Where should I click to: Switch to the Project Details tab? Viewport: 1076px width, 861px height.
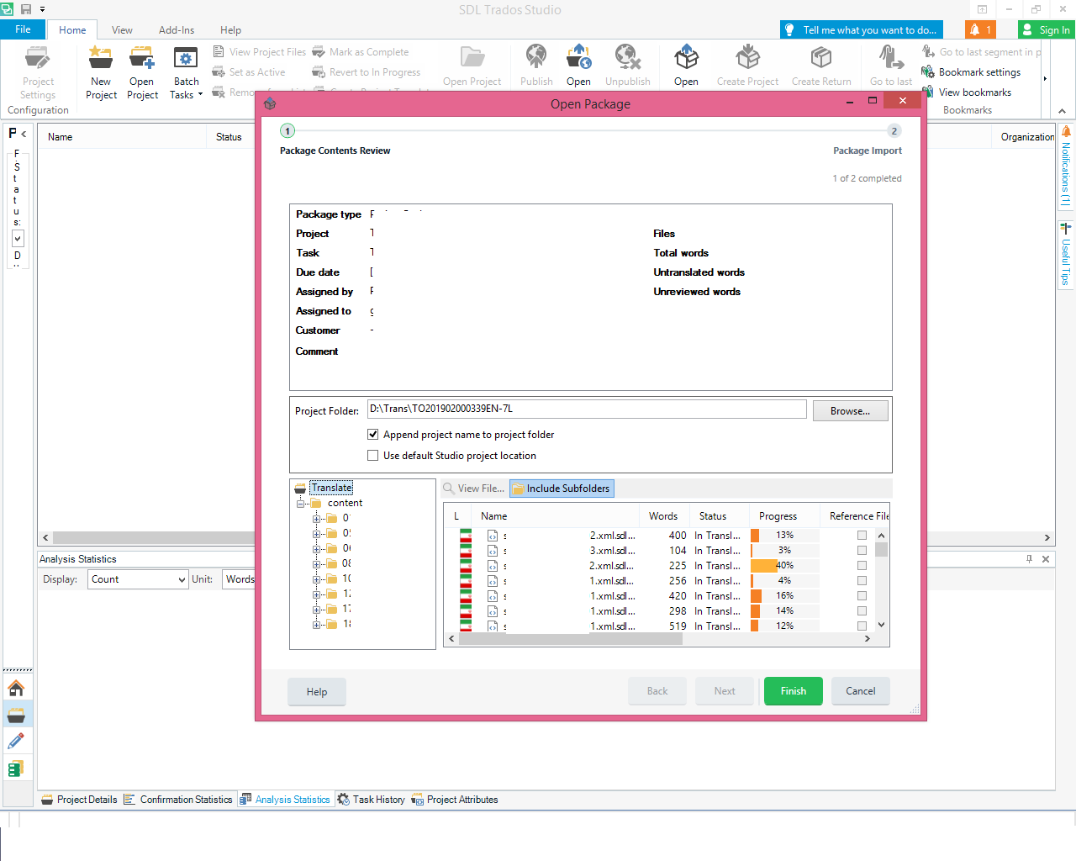tap(79, 800)
